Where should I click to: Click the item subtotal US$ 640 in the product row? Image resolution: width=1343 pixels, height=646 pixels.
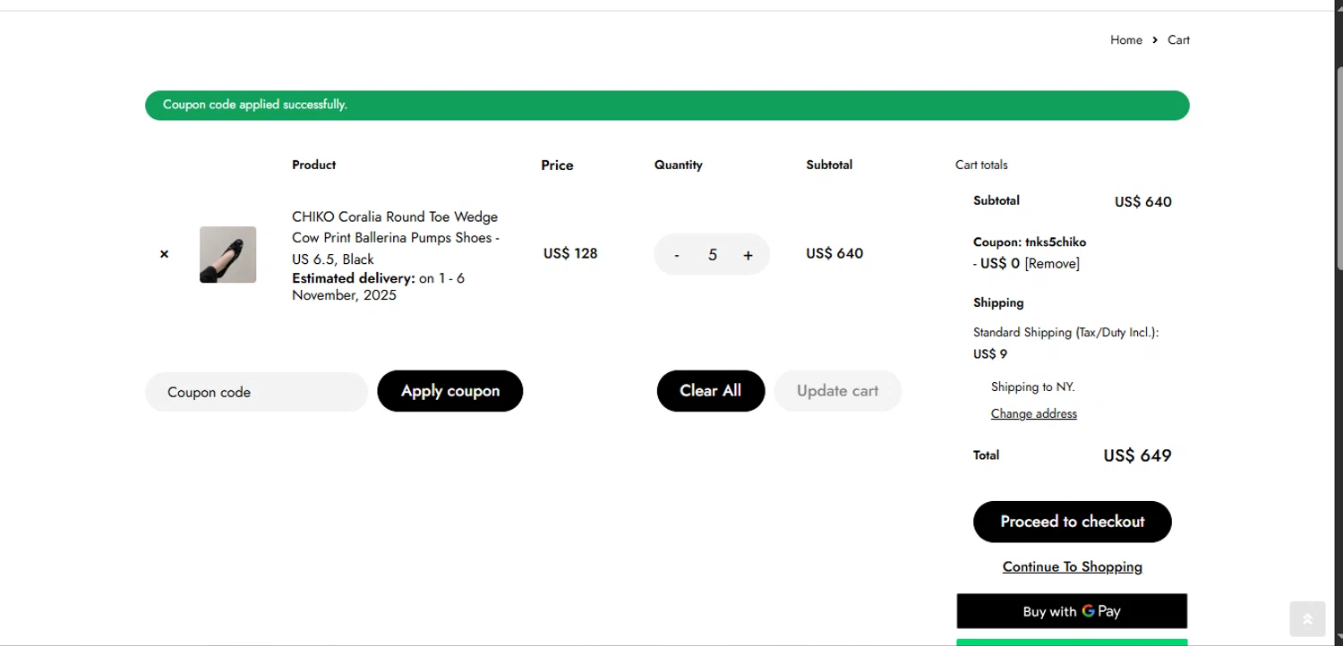click(x=834, y=253)
